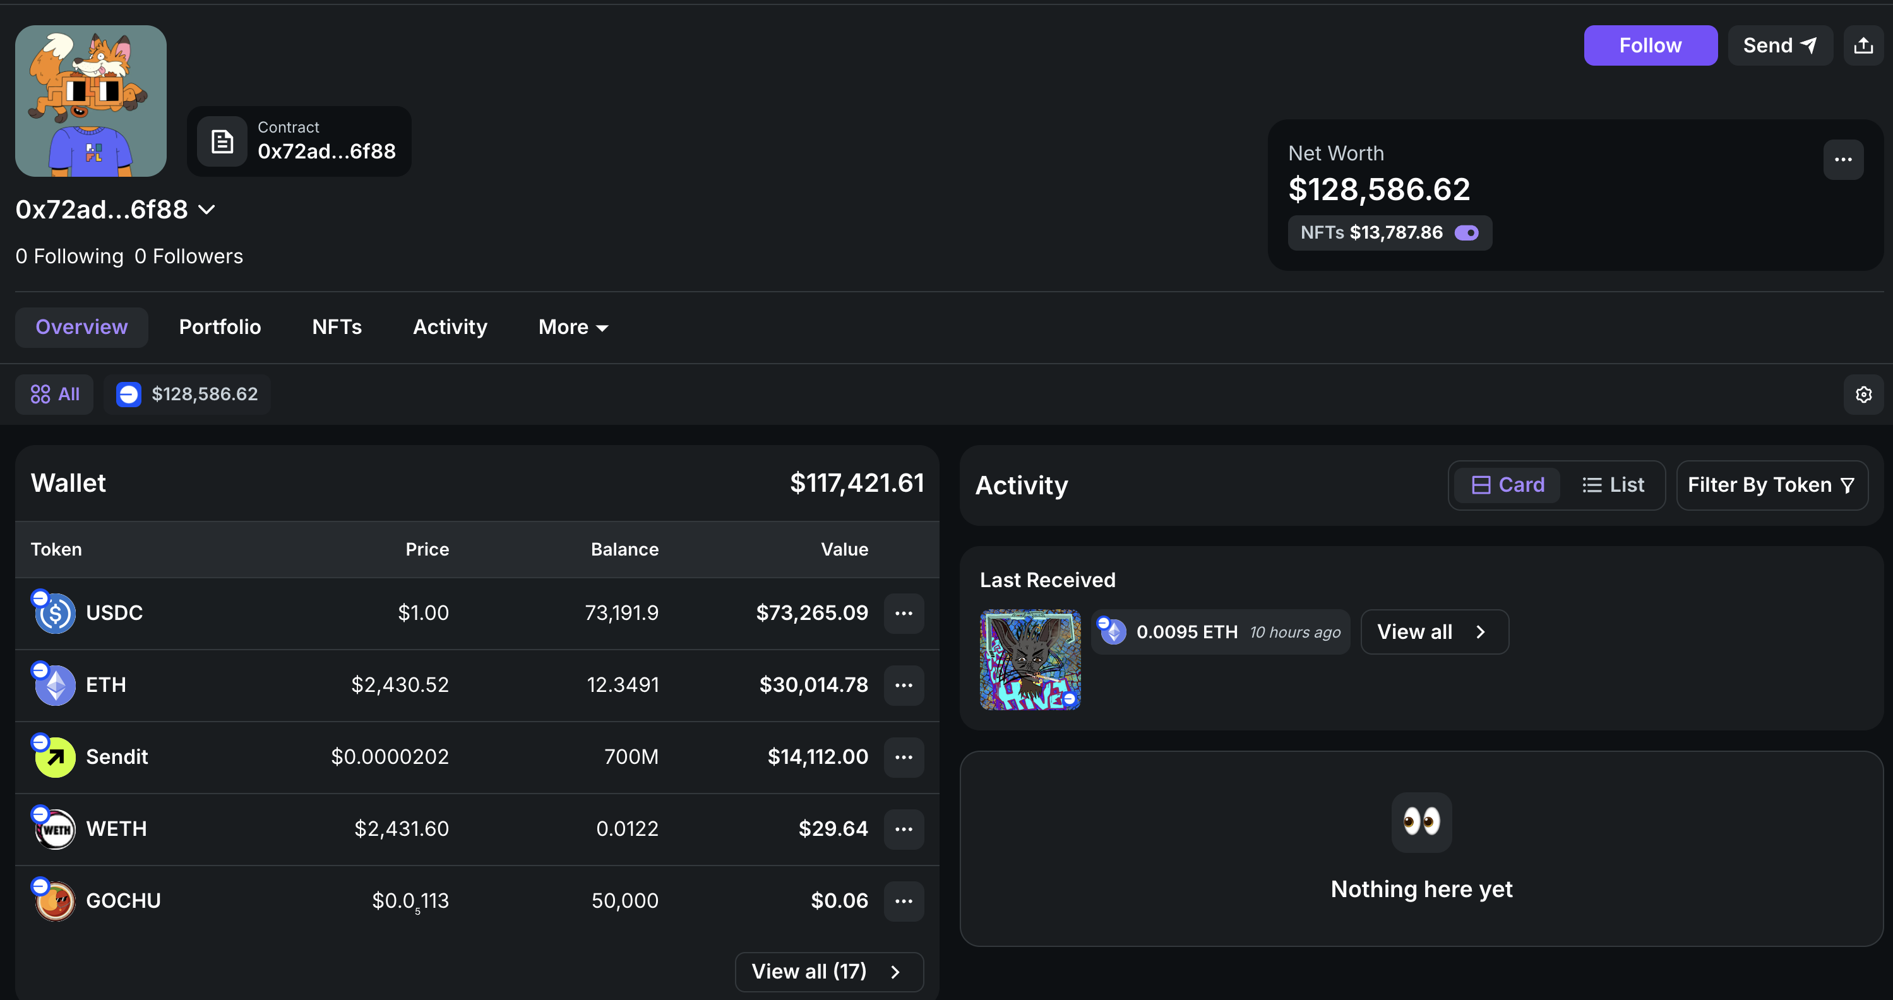Switch to the Portfolio tab
Image resolution: width=1893 pixels, height=1000 pixels.
point(220,327)
